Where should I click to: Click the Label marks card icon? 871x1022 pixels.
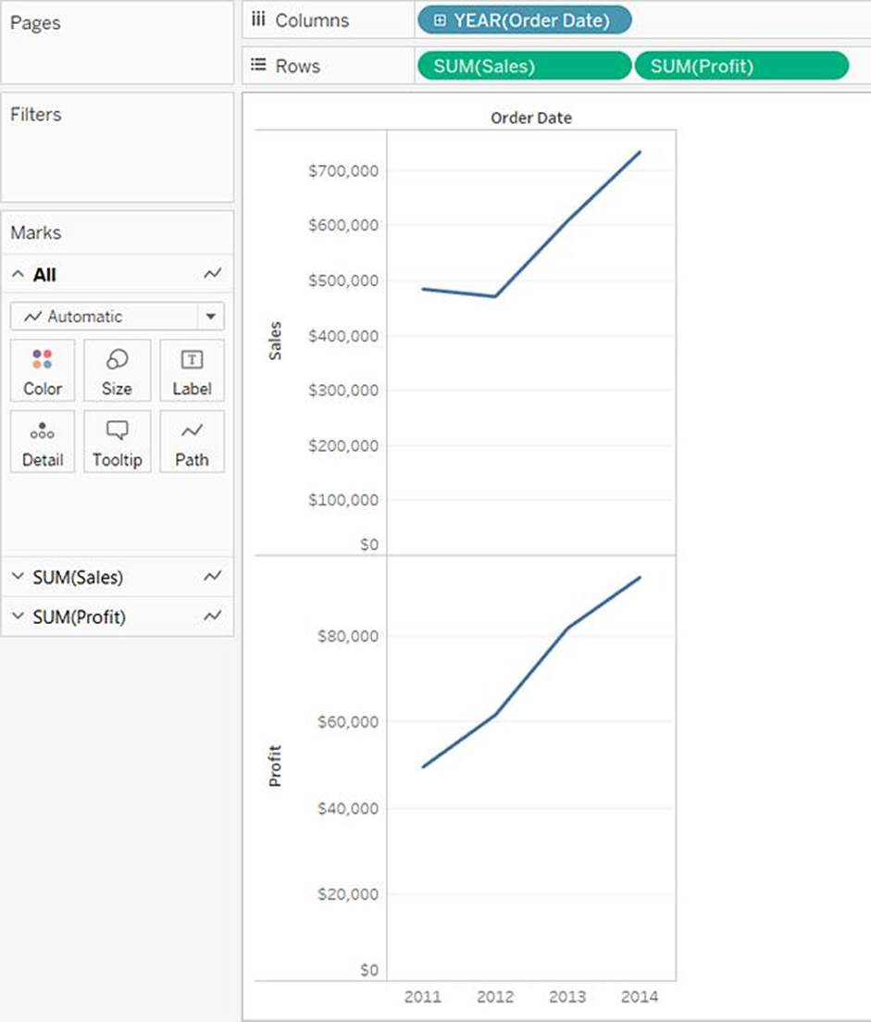192,360
